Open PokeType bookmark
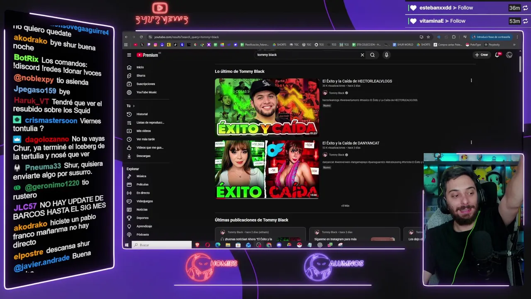Image resolution: width=531 pixels, height=299 pixels. 473,45
